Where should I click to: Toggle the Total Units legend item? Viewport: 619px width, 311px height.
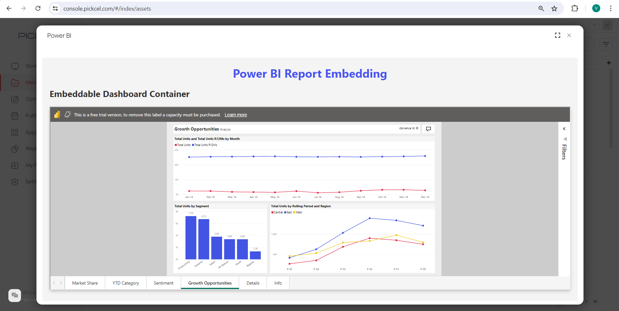[183, 145]
